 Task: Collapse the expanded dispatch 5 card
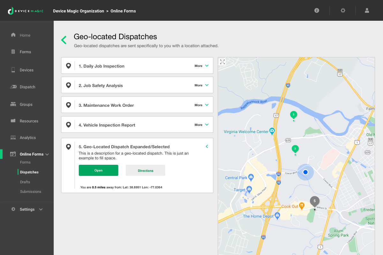point(207,146)
